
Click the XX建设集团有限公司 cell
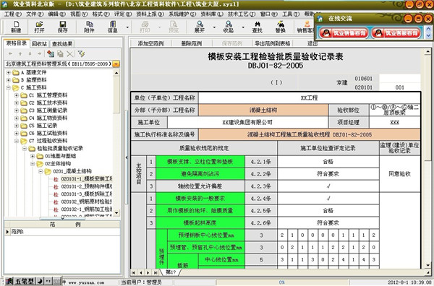[247, 122]
